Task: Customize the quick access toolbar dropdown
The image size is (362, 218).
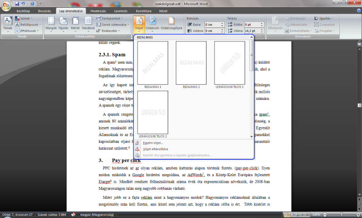Action: point(41,4)
